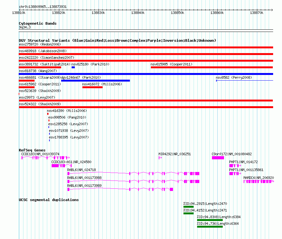
Task: Select RABL6|NM_001173989 transcript label
Action: (84, 186)
